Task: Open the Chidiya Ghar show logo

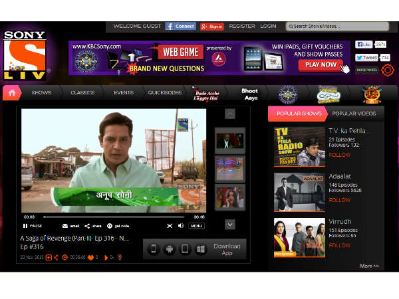Action: click(329, 94)
